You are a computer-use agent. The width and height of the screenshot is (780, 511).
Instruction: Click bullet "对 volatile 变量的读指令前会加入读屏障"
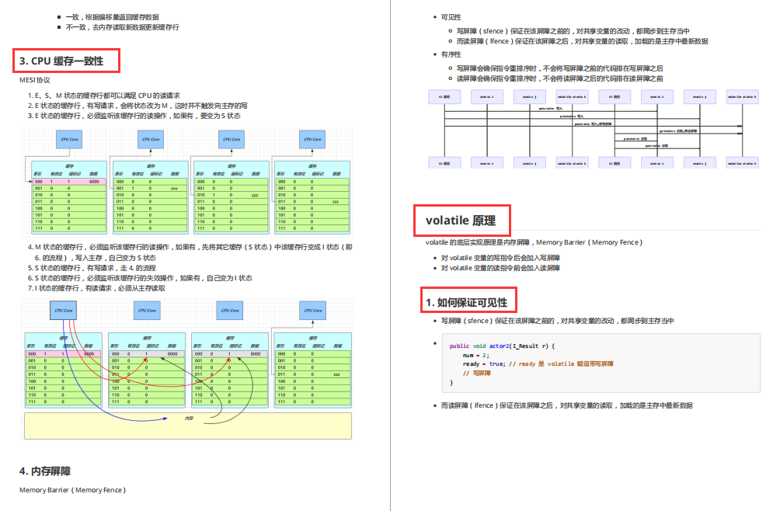tap(500, 268)
